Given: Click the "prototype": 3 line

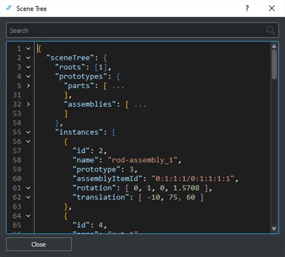Looking at the screenshot, I should [x=105, y=169].
